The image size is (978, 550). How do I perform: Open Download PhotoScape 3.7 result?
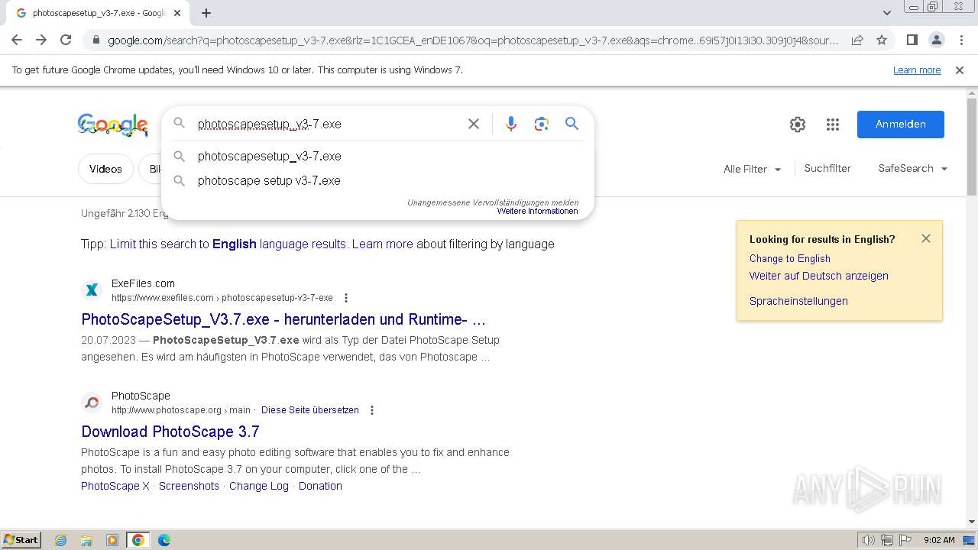click(x=170, y=432)
